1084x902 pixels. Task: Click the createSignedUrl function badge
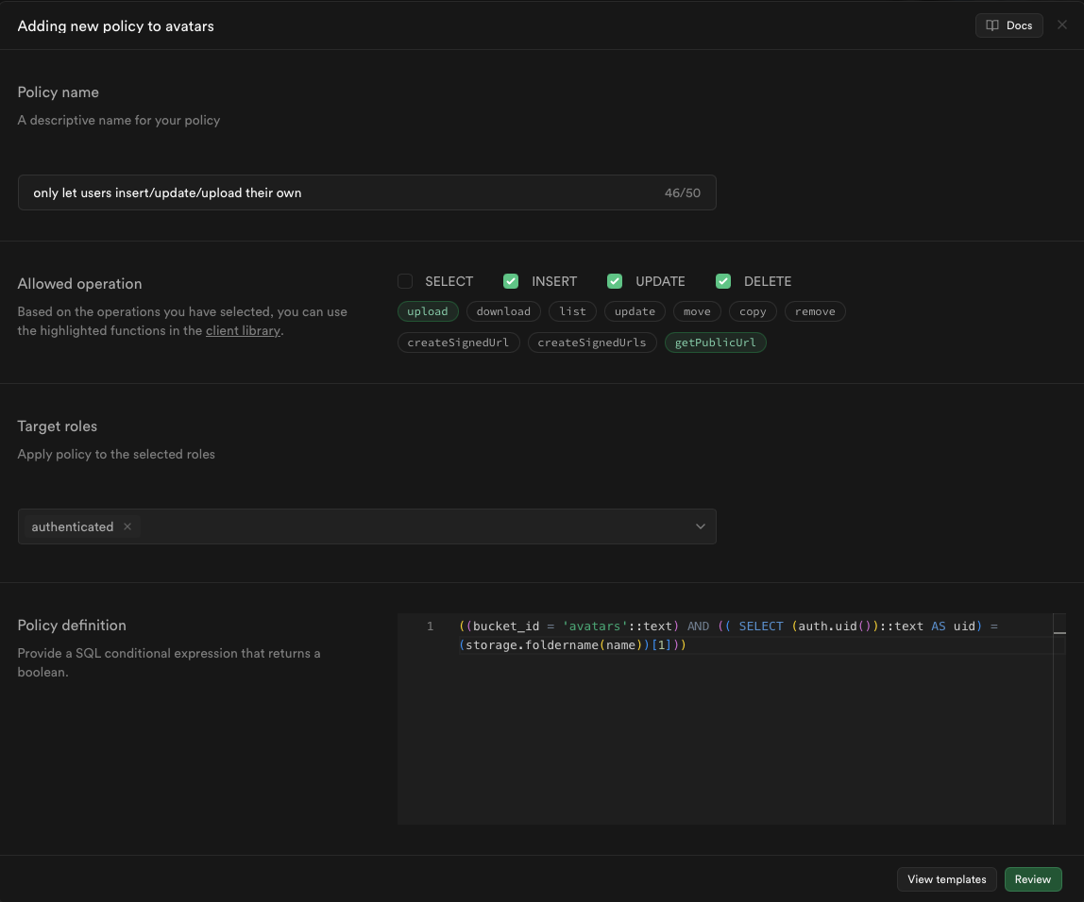click(x=458, y=342)
